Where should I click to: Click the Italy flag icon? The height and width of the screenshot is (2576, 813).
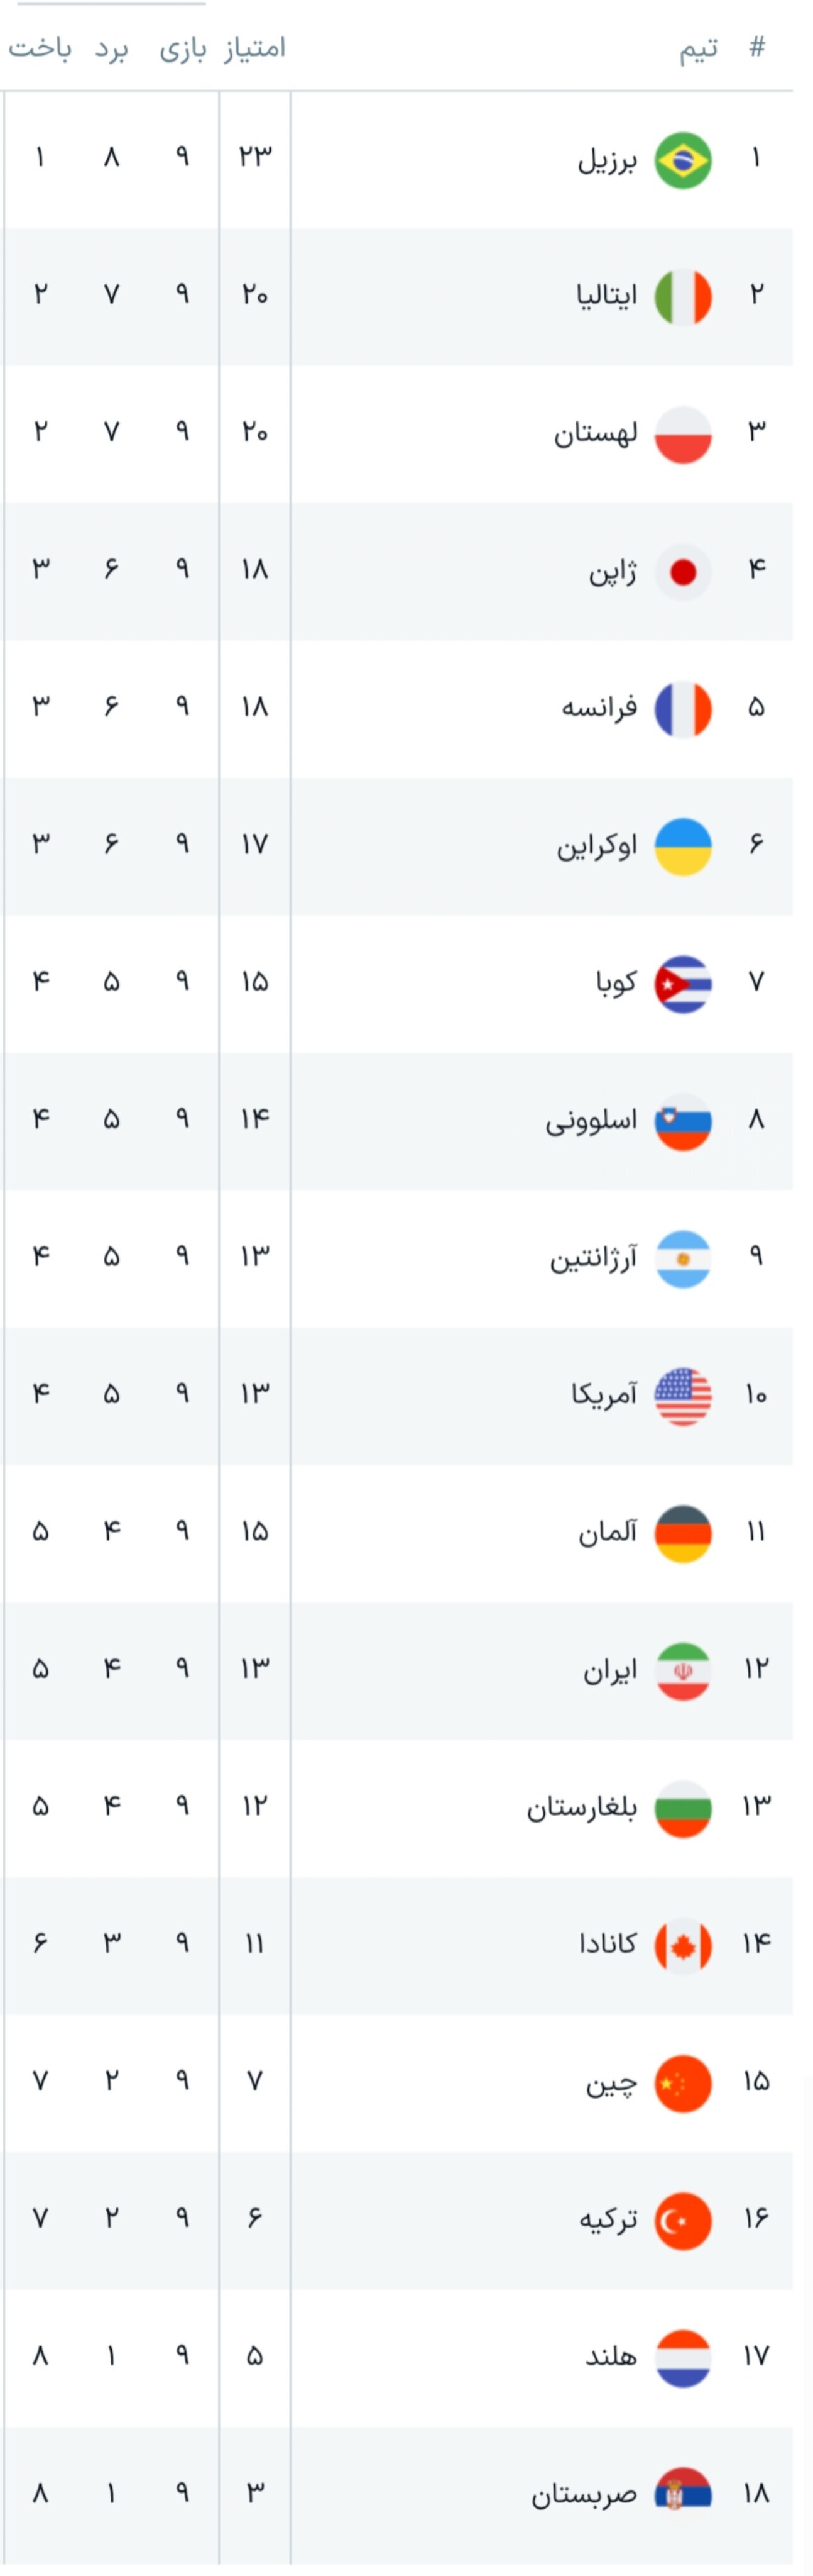click(x=683, y=297)
